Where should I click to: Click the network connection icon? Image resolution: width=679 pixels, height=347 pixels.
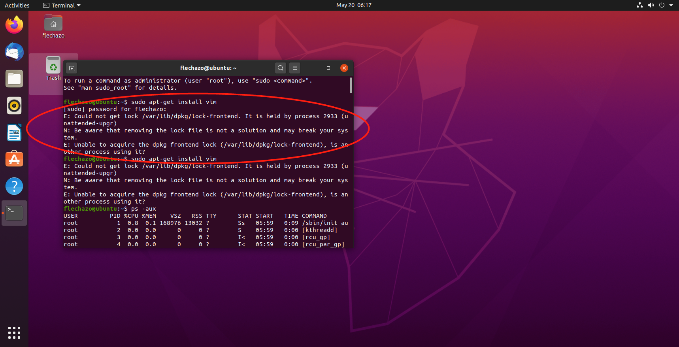pyautogui.click(x=639, y=5)
